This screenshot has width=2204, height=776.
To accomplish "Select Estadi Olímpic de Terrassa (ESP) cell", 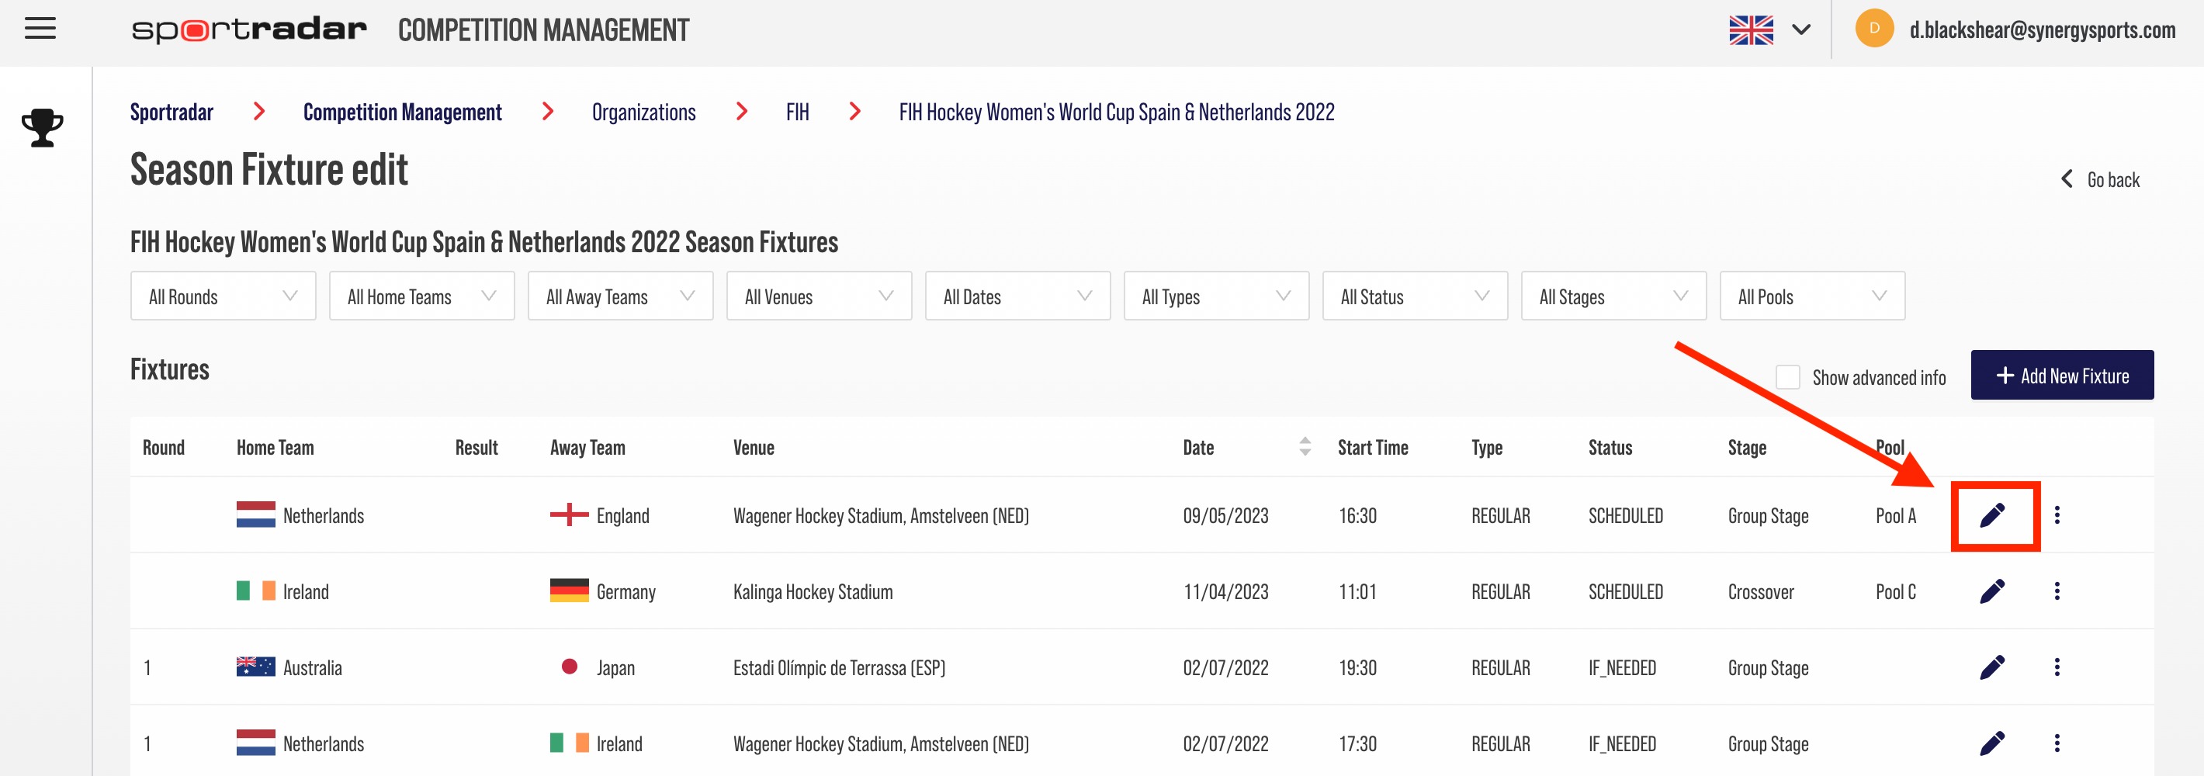I will coord(838,668).
